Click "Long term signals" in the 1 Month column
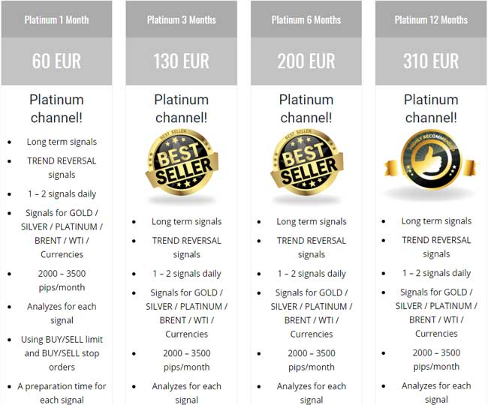488x405 pixels. coord(62,142)
